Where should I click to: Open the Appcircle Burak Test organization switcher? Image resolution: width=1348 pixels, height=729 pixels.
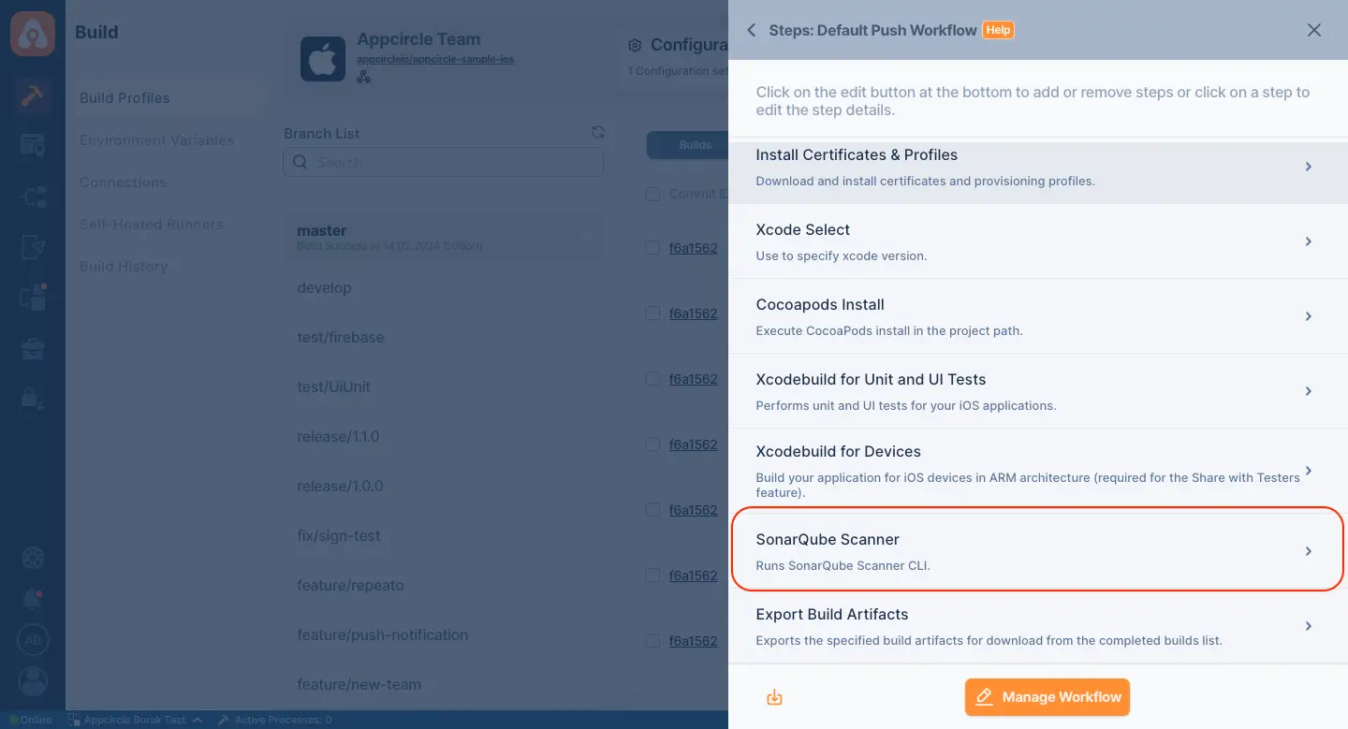(135, 720)
